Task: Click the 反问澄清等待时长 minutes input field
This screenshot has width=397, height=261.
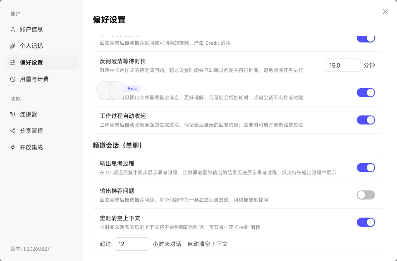Action: 342,65
